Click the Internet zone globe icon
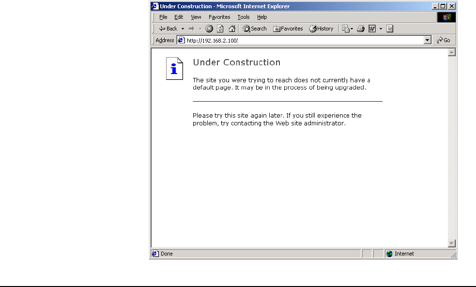The image size is (476, 287). coord(389,254)
